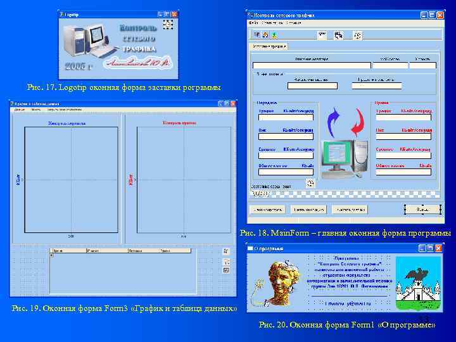Focus blue Среднее field in Передача group

(286, 155)
